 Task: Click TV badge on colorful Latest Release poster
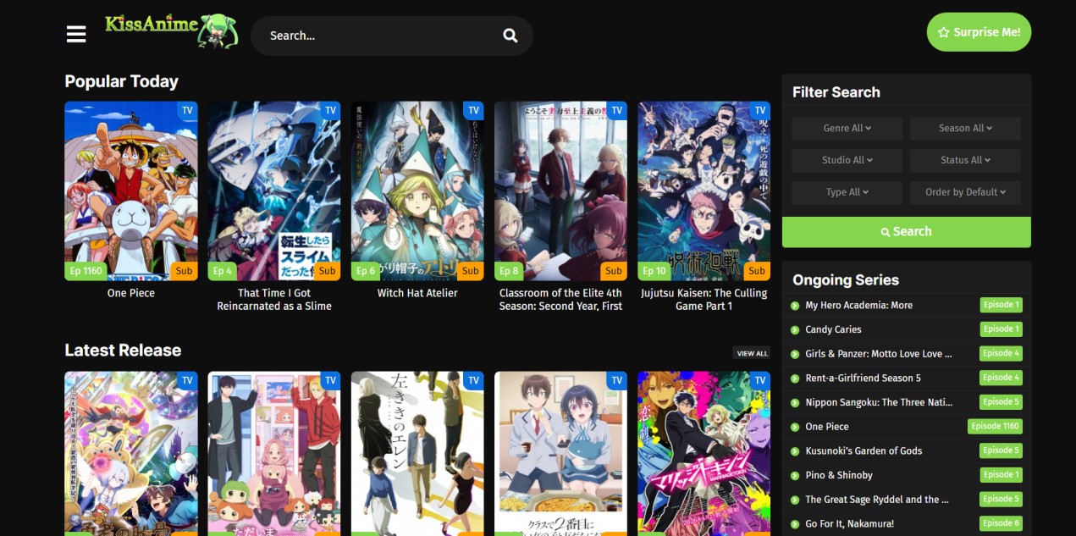[x=759, y=380]
